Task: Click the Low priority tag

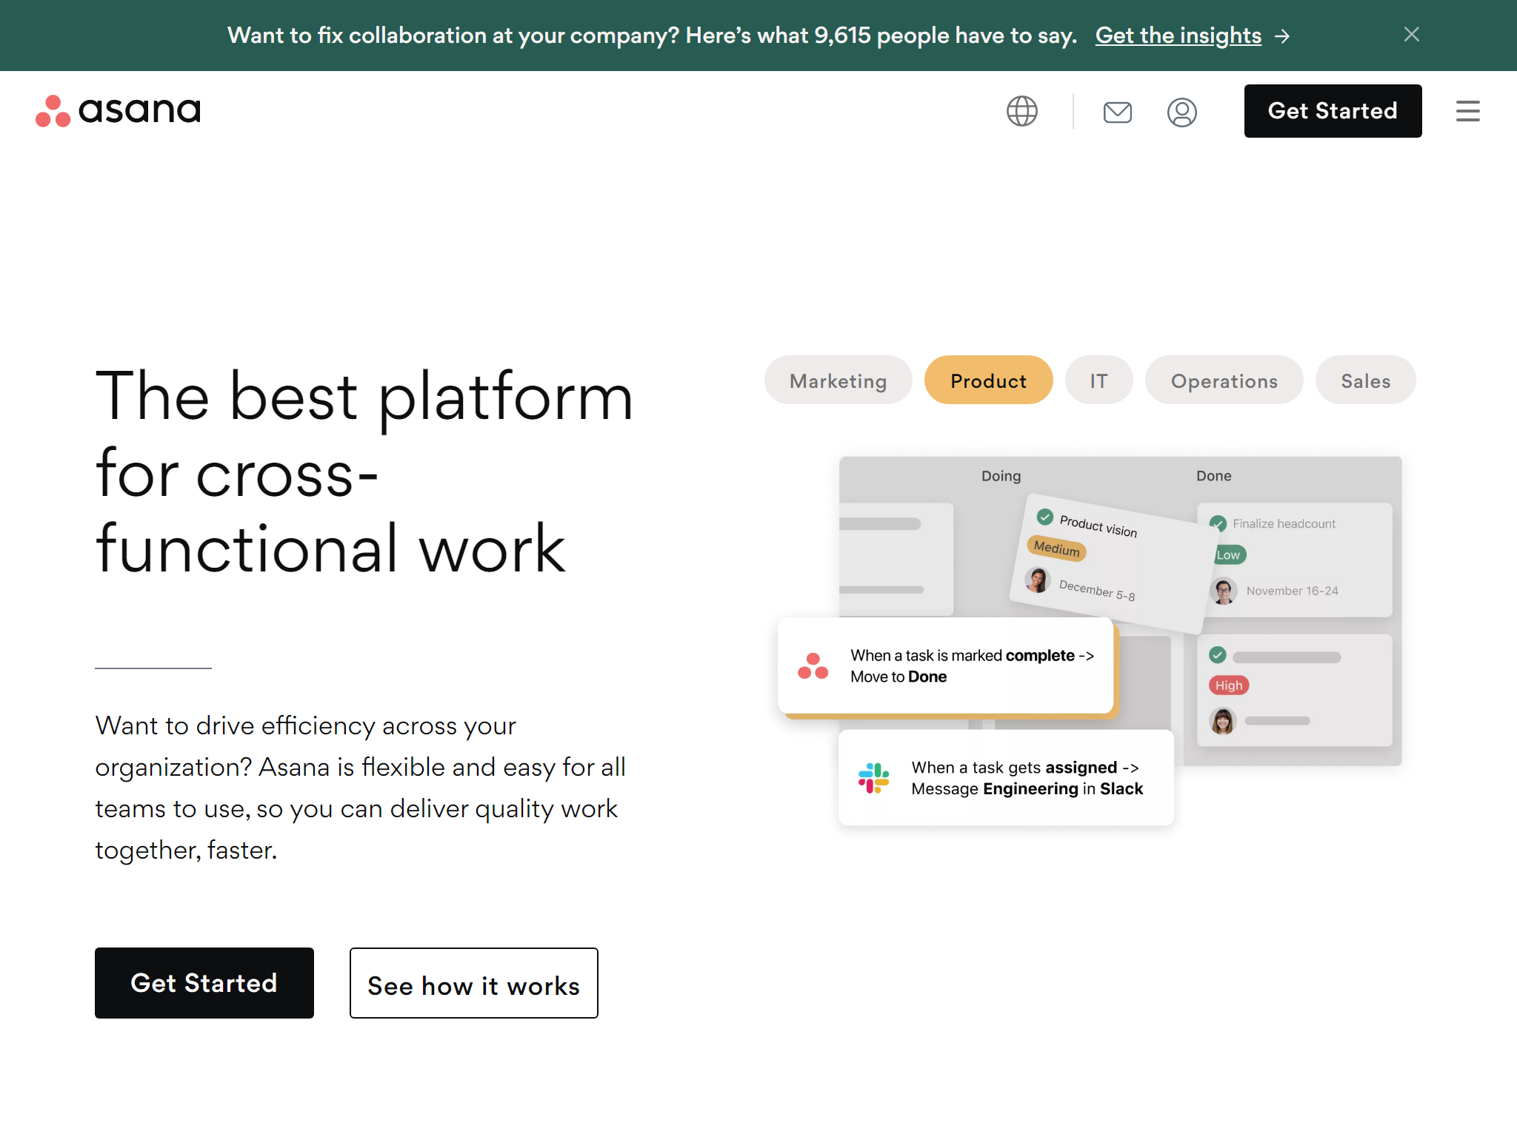Action: [1229, 554]
